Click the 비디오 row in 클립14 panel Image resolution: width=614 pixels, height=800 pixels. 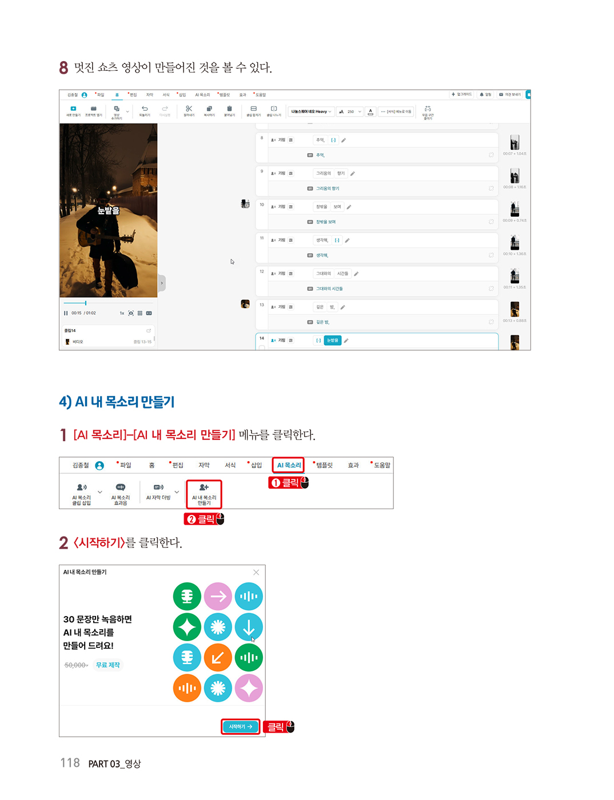pyautogui.click(x=109, y=342)
